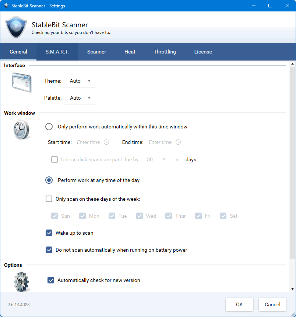Click the Work window clock icon
296x317 pixels.
(21, 130)
